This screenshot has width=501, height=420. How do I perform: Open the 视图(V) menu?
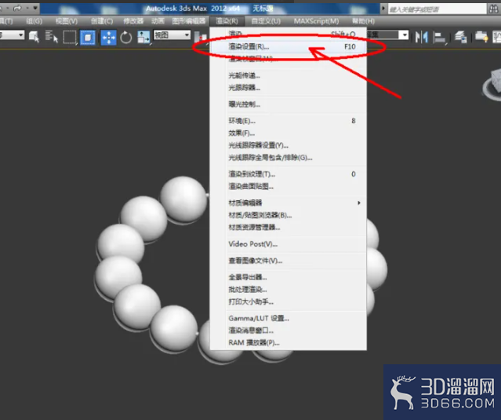point(67,21)
